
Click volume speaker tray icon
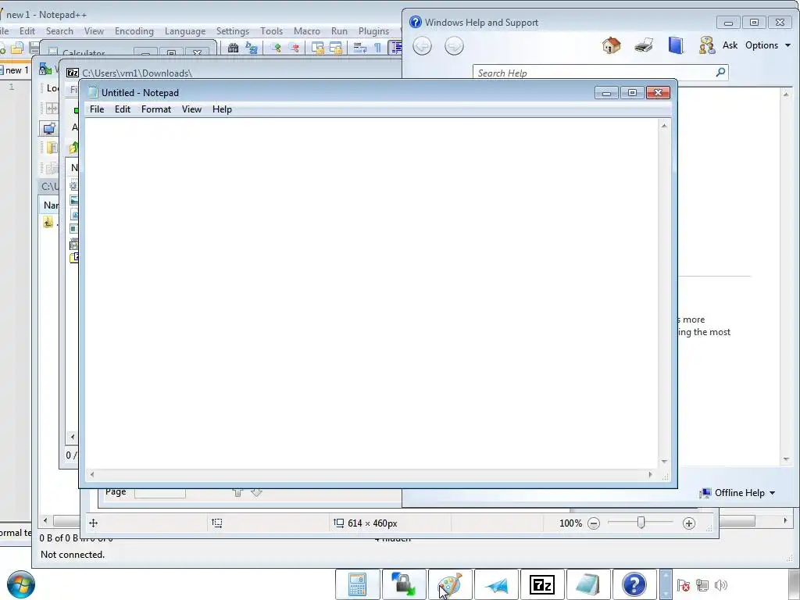pos(720,585)
